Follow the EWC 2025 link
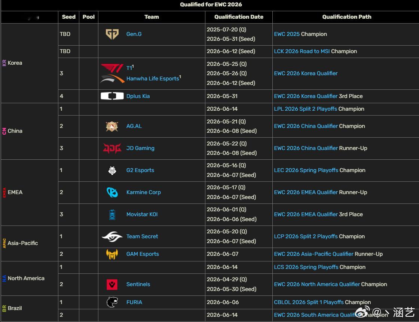This screenshot has width=419, height=322. (x=287, y=34)
